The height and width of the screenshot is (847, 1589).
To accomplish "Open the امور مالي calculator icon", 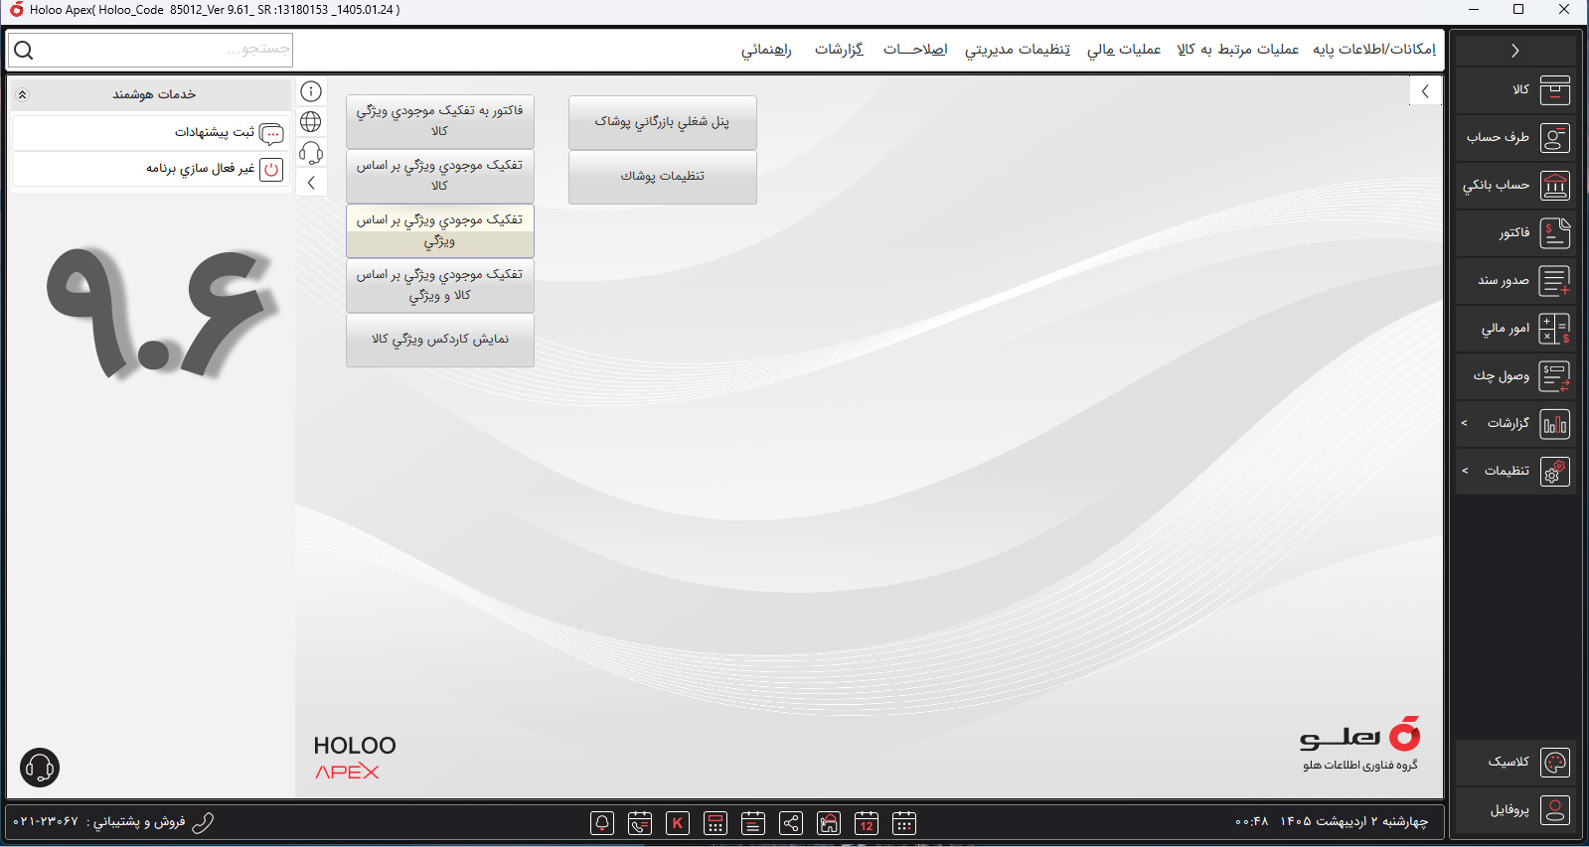I will tap(1554, 329).
